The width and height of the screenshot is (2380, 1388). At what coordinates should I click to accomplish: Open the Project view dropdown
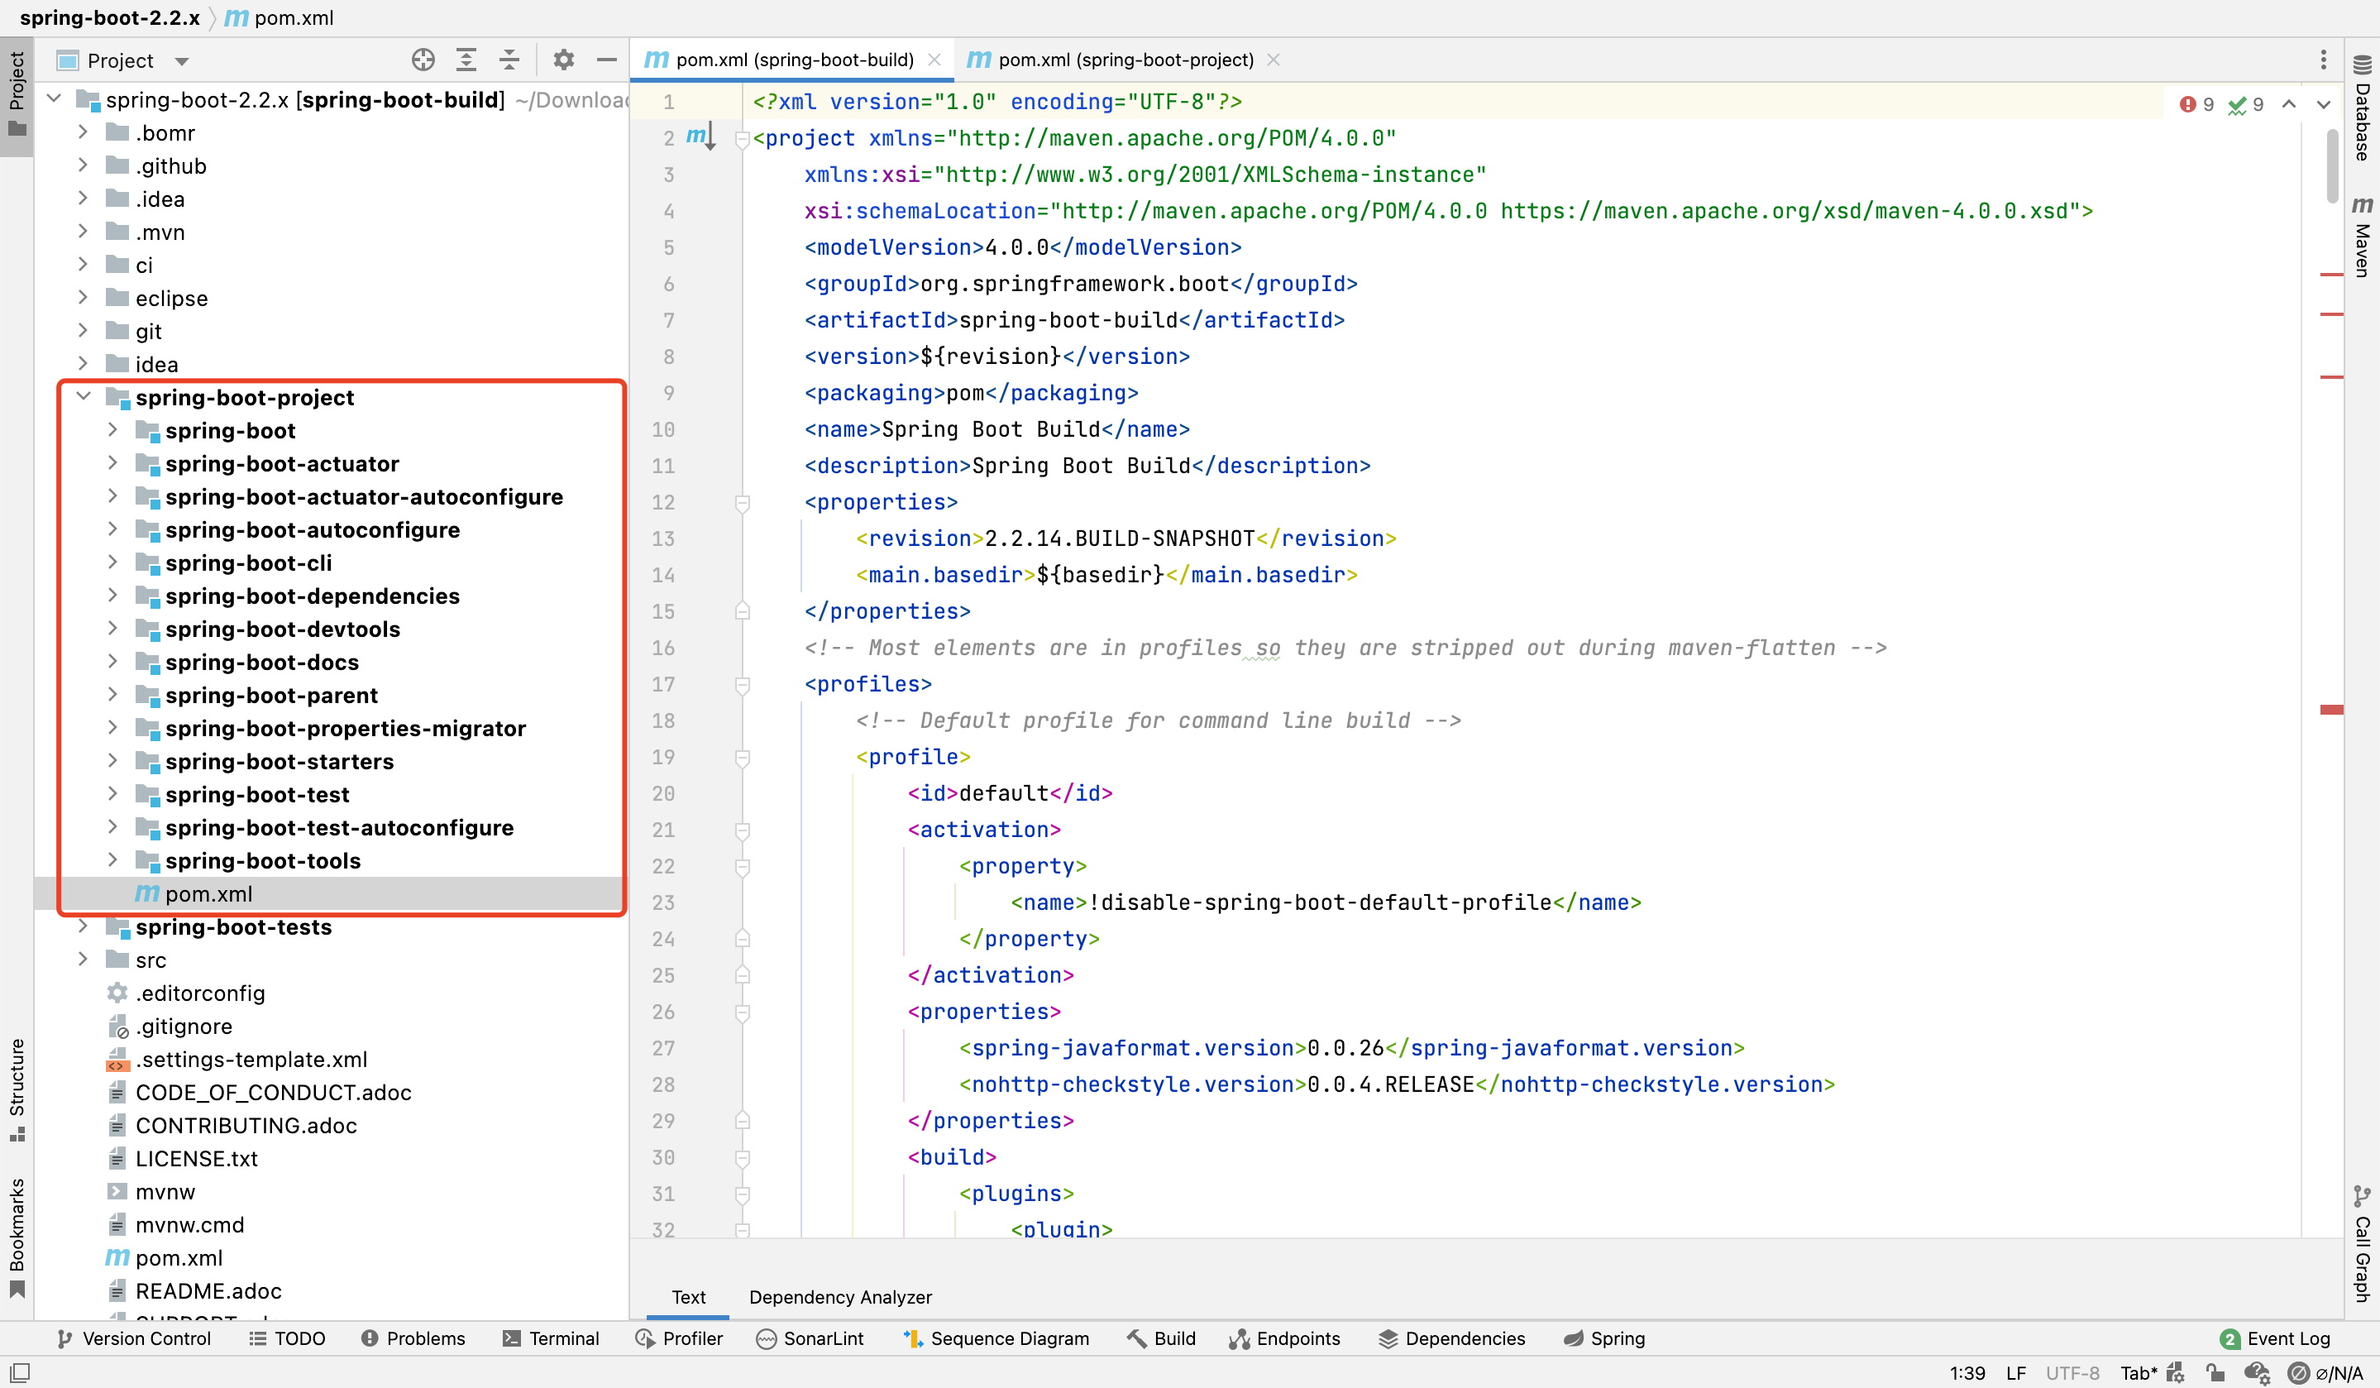pyautogui.click(x=182, y=61)
